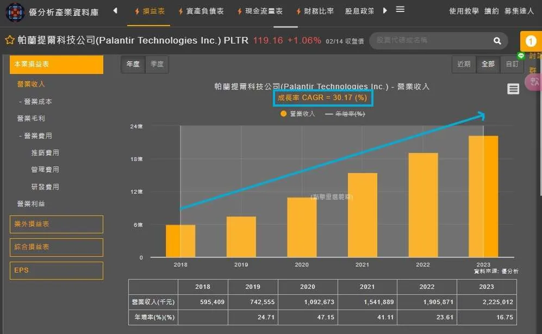Click growth rate cell 16.75
This screenshot has width=542, height=334.
point(487,317)
